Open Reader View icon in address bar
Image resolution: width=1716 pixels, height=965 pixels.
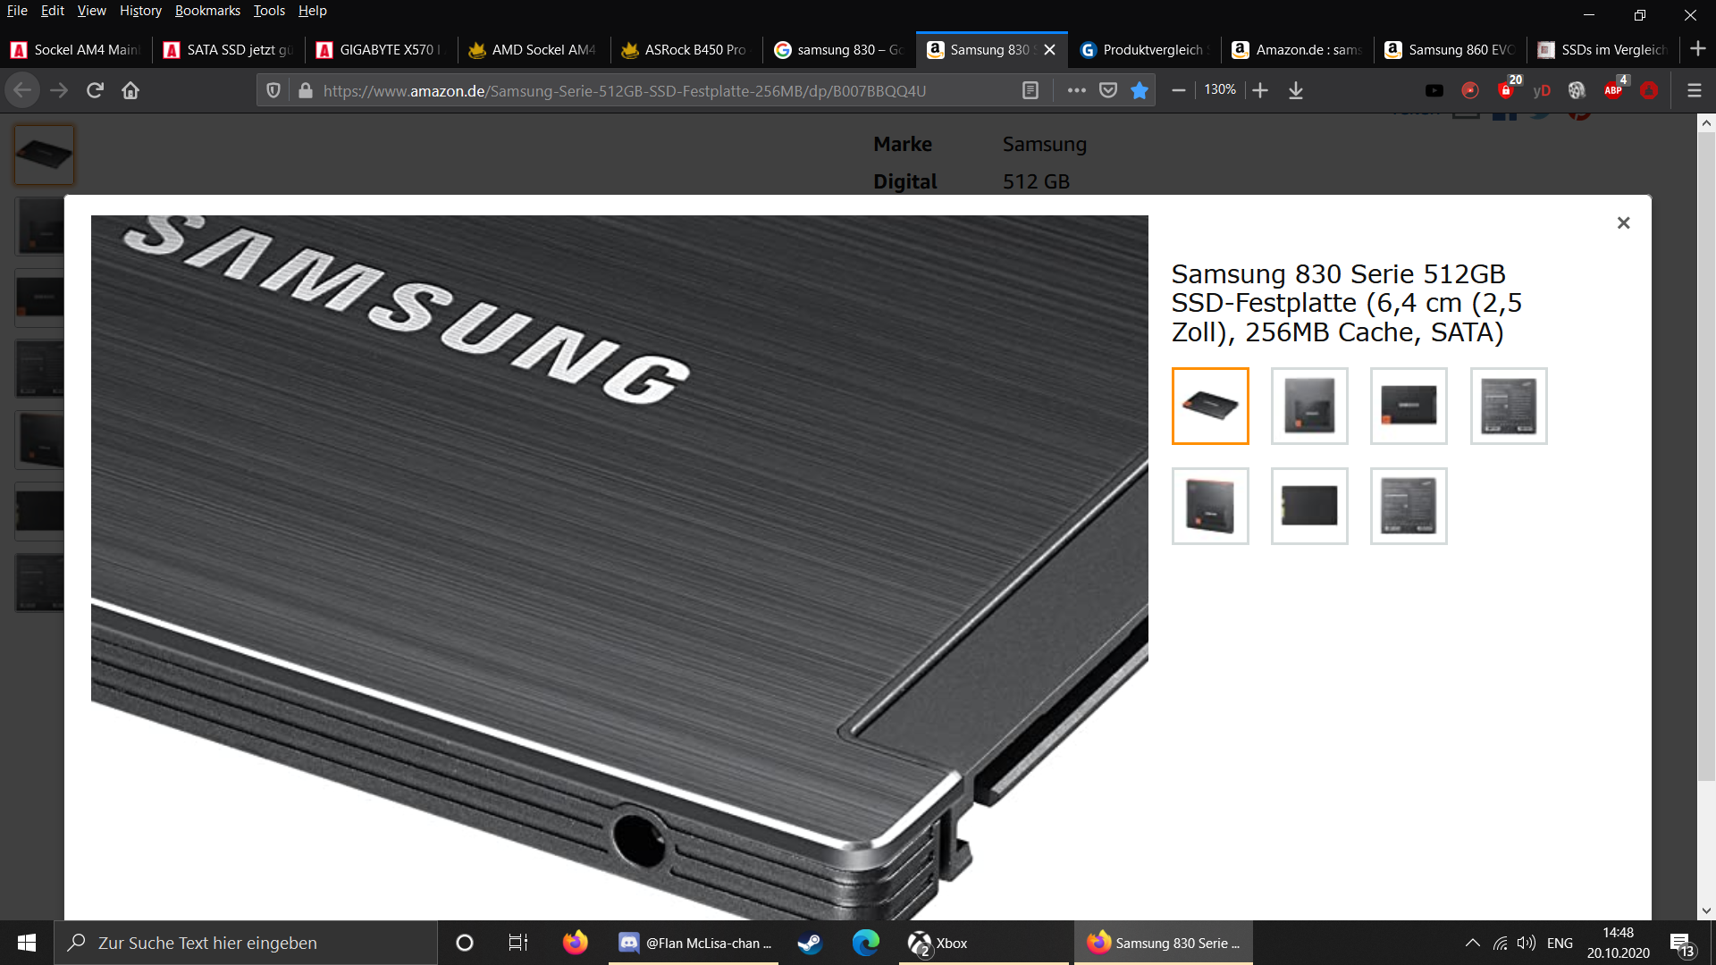[x=1030, y=90]
